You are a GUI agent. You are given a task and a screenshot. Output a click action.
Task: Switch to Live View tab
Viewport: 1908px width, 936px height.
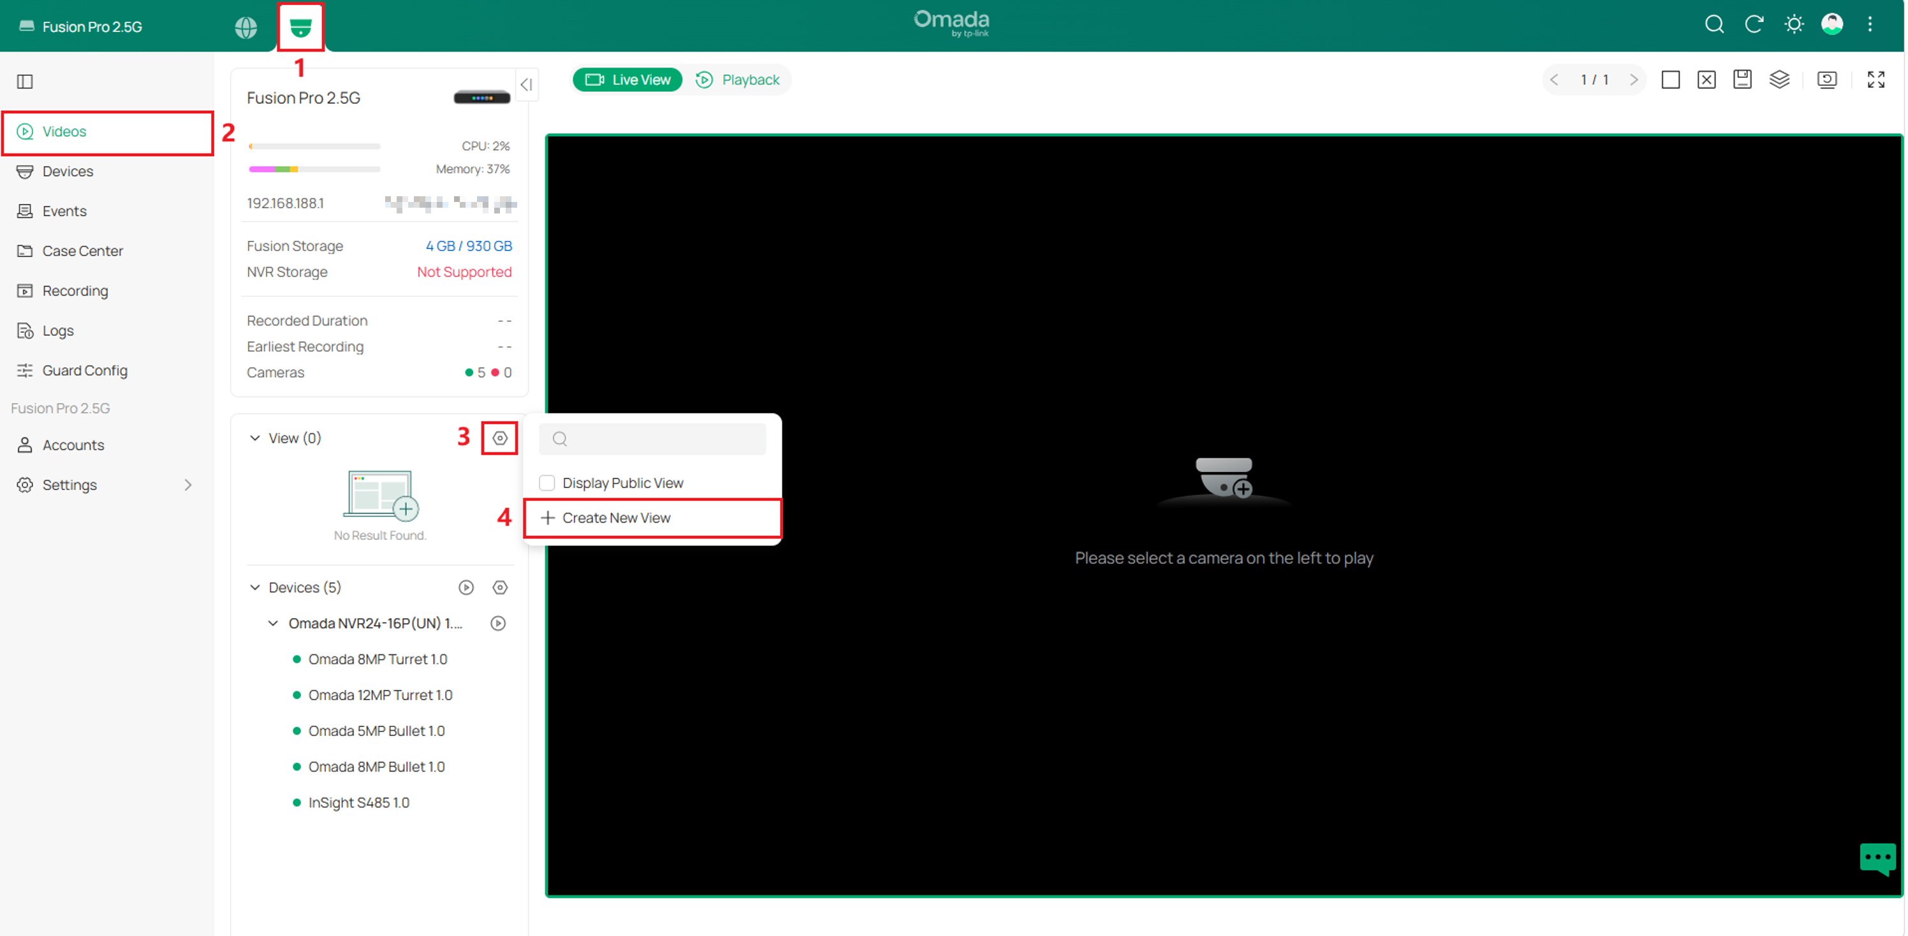pyautogui.click(x=627, y=80)
